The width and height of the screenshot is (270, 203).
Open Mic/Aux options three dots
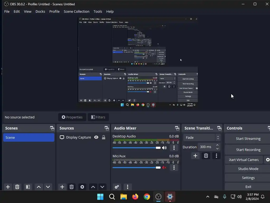click(174, 168)
